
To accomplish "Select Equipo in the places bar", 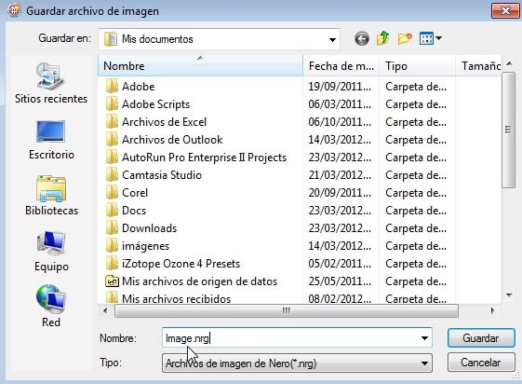I will point(51,252).
